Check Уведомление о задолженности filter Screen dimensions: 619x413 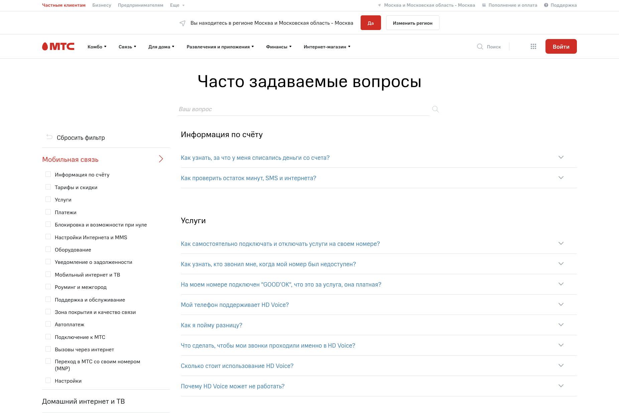(48, 262)
